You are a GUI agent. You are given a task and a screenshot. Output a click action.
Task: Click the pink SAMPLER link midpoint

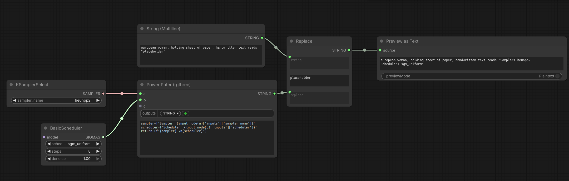[x=122, y=94]
